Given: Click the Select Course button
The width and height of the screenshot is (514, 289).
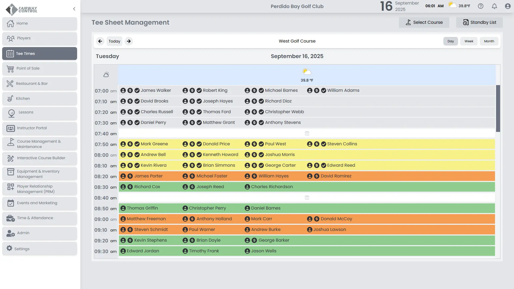Looking at the screenshot, I should (424, 22).
